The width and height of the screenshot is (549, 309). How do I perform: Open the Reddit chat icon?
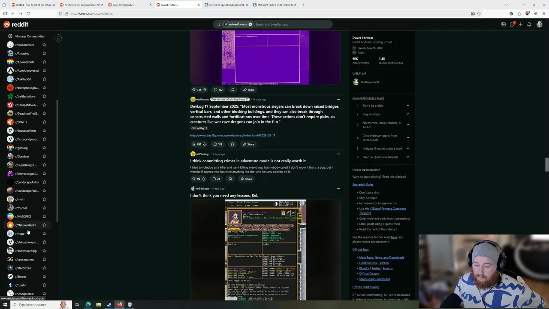[x=512, y=24]
